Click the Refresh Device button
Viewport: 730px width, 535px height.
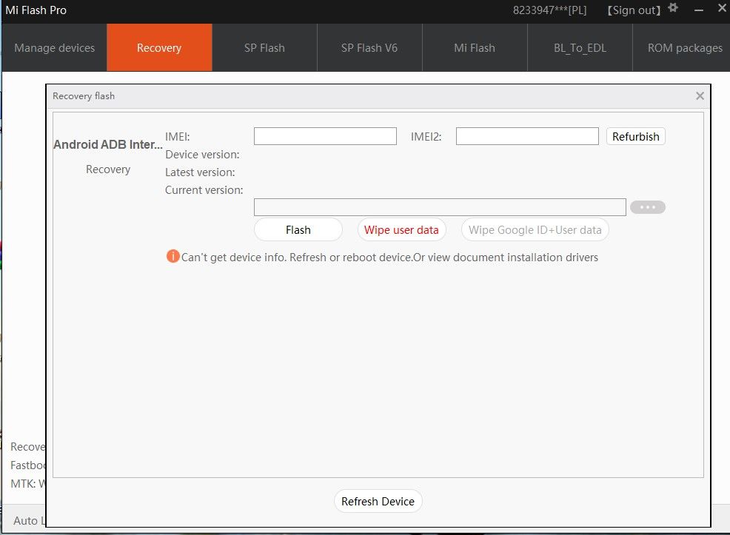[x=378, y=502]
